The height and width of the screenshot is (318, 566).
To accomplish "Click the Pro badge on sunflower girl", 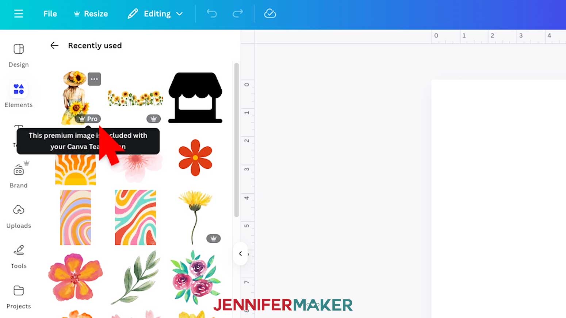I will pyautogui.click(x=88, y=119).
